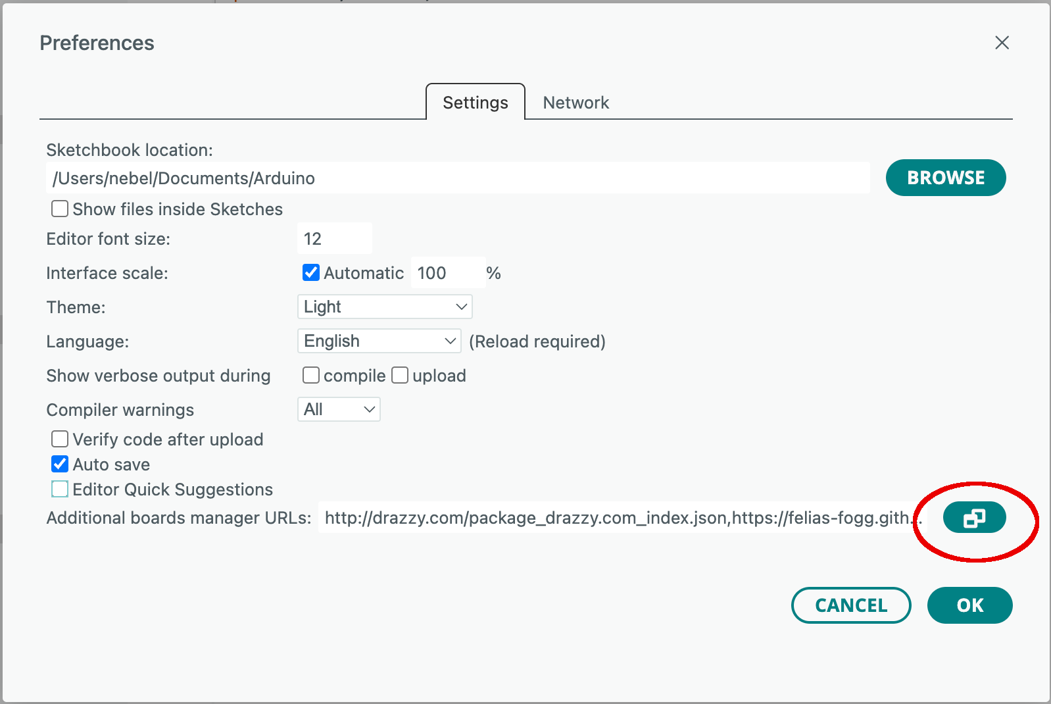Uncheck Automatic interface scale

311,272
